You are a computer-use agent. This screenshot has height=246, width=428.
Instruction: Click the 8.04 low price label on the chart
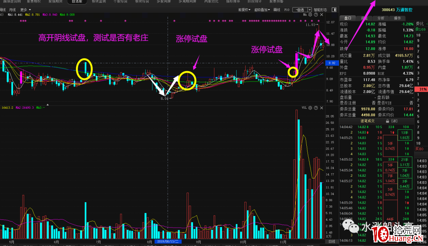[x=164, y=98]
